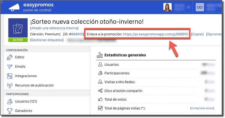Click the promotion question-card thumbnail
Viewport: 225px width, 118px height.
point(18,28)
